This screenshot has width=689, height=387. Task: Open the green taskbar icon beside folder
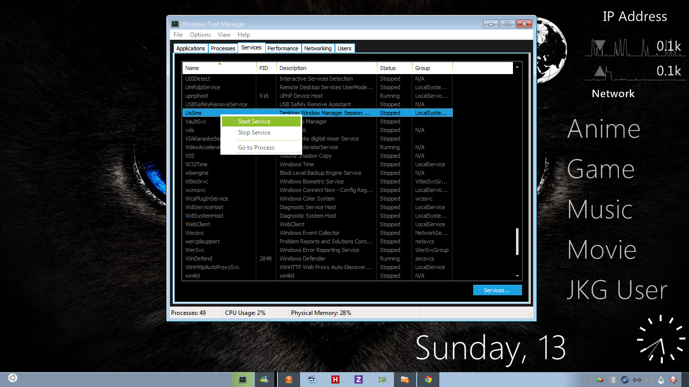[x=382, y=380]
